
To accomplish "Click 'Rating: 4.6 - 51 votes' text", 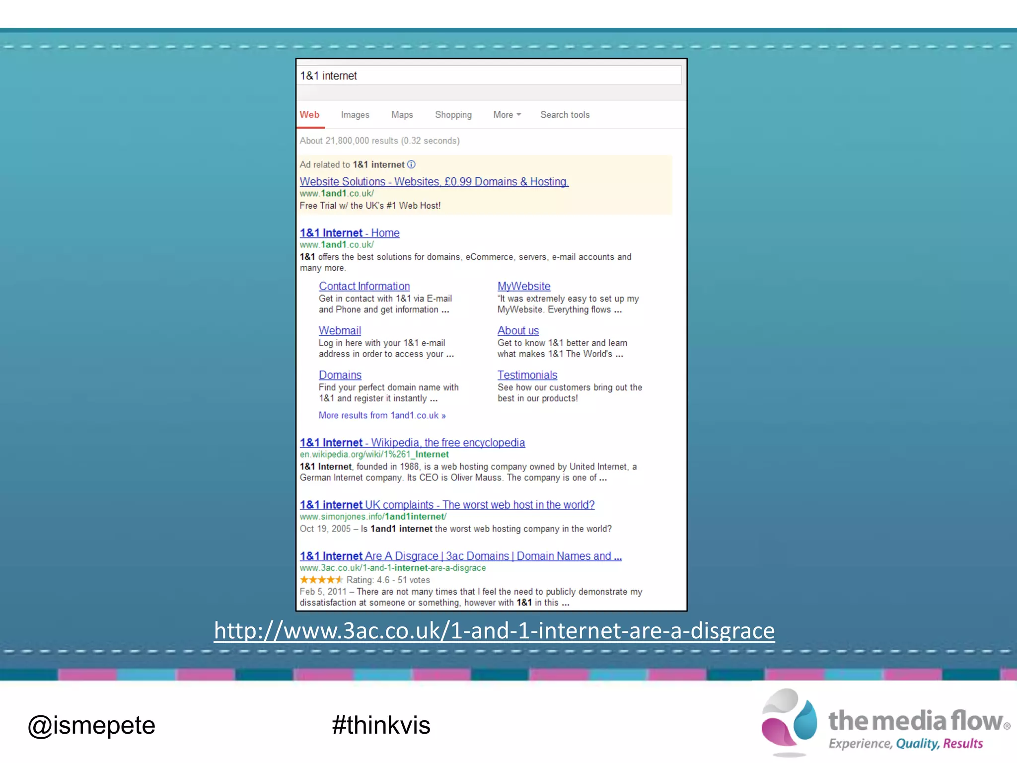I will (x=388, y=580).
